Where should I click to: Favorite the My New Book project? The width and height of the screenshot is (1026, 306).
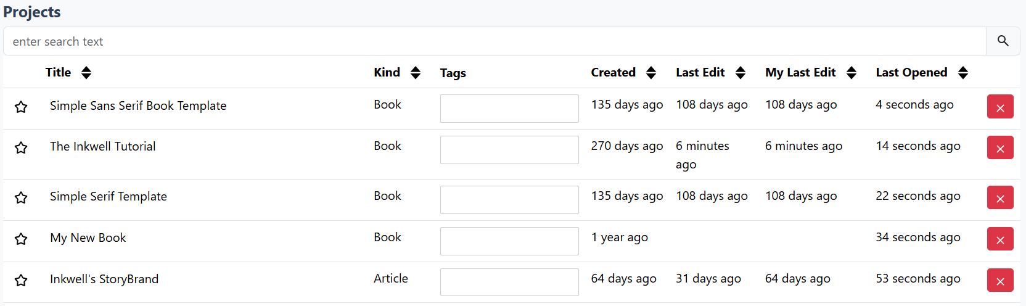coord(21,239)
